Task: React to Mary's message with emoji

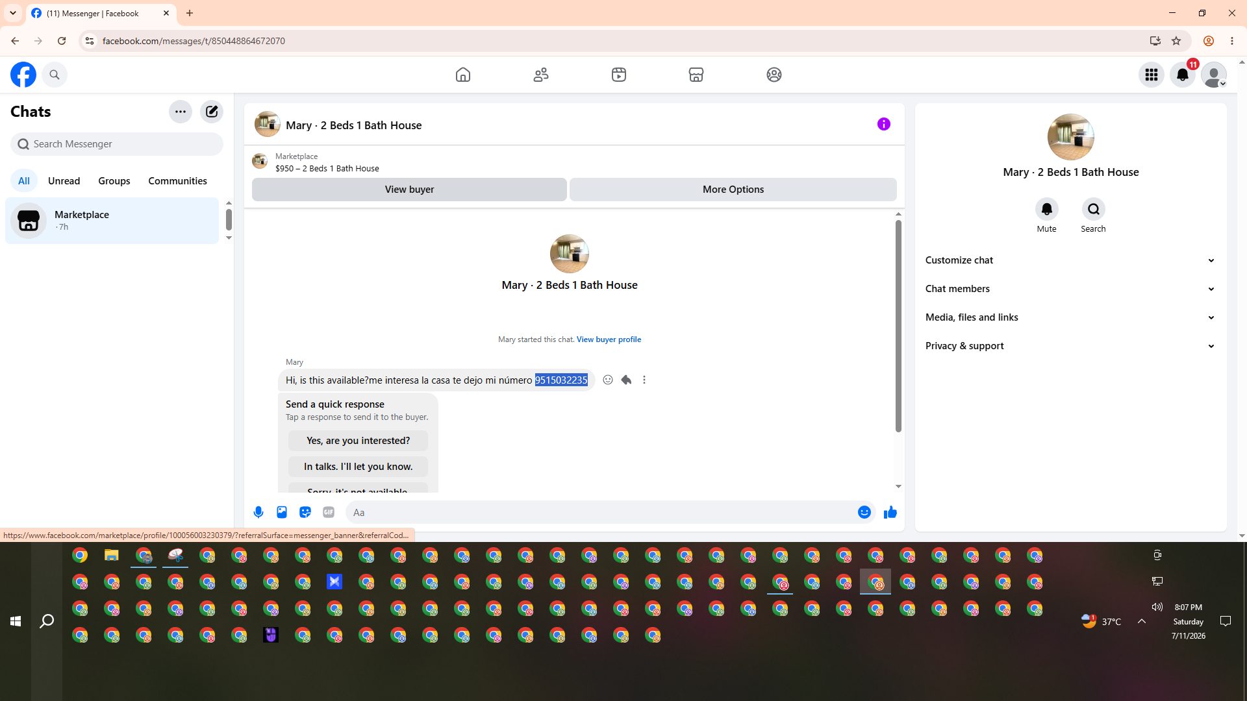Action: point(608,380)
